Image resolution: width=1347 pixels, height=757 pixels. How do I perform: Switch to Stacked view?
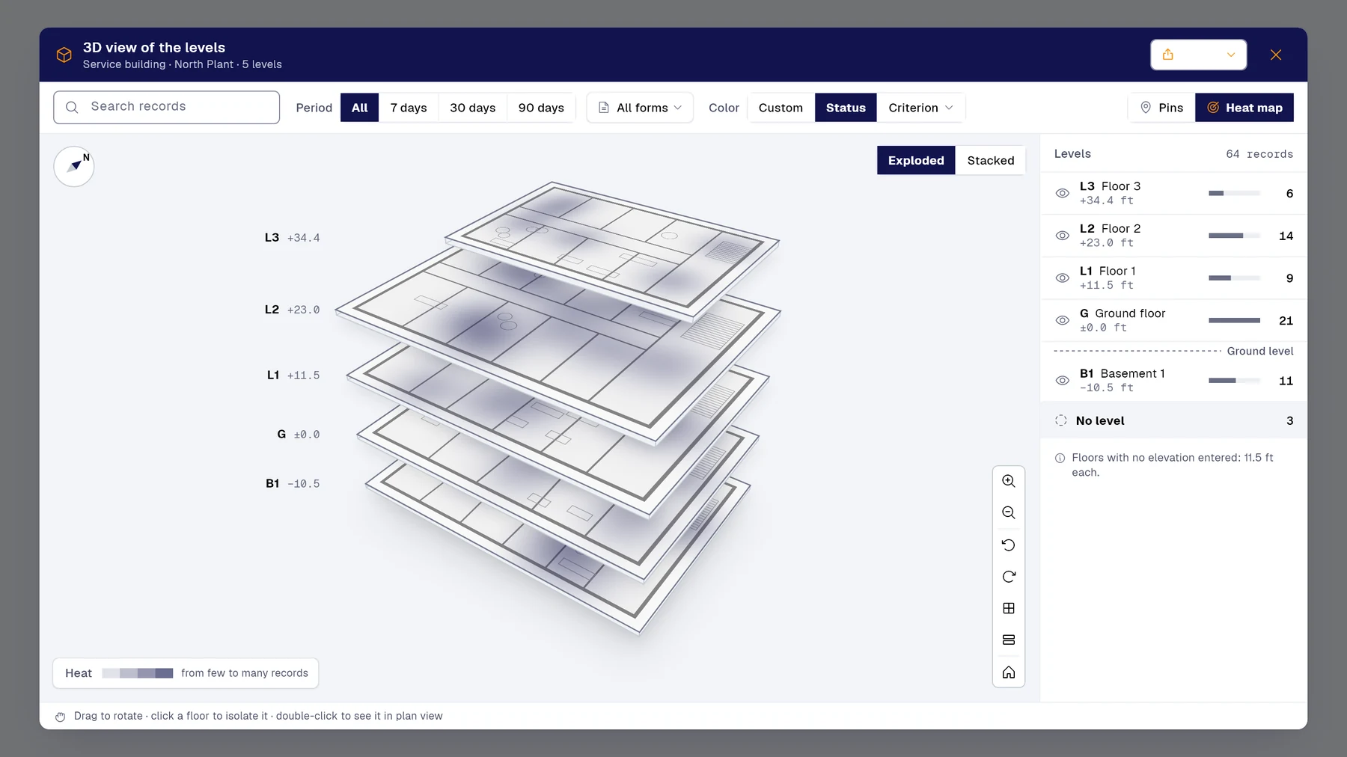coord(991,160)
